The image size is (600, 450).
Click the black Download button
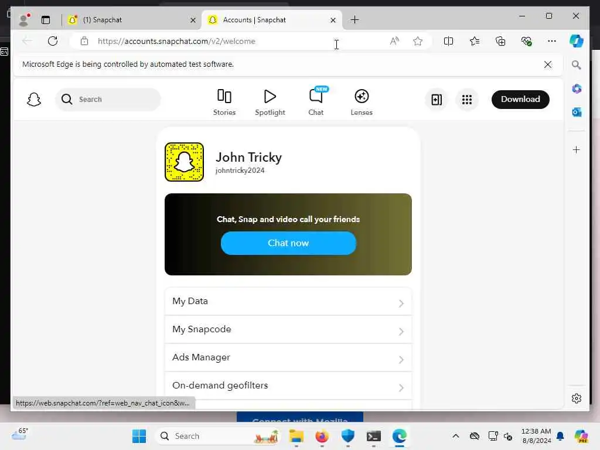coord(520,100)
